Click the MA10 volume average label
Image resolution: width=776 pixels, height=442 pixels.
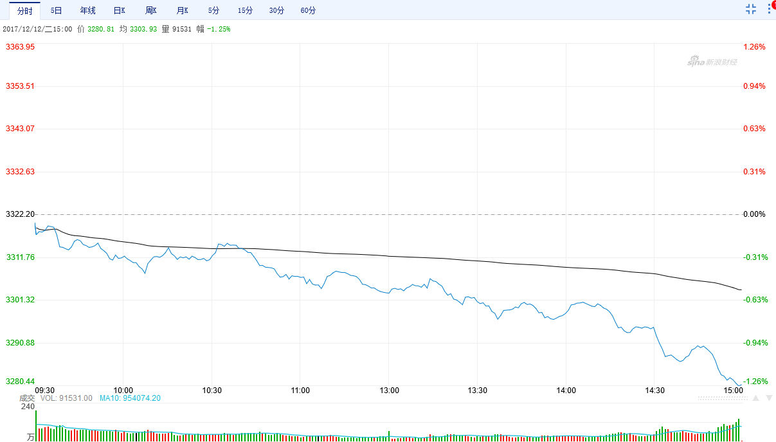point(130,398)
